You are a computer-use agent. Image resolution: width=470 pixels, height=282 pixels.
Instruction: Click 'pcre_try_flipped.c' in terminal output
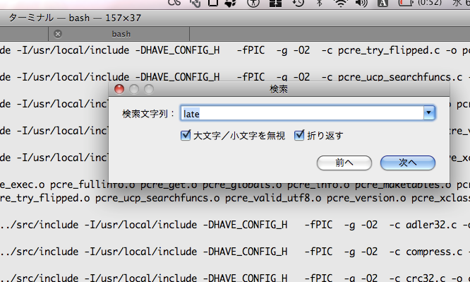tap(389, 50)
